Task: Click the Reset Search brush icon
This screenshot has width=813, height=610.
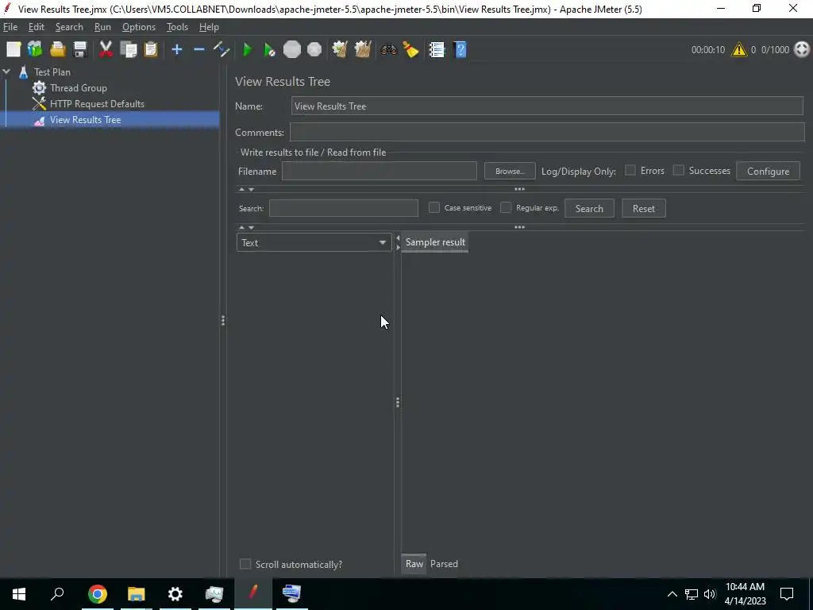Action: 410,50
